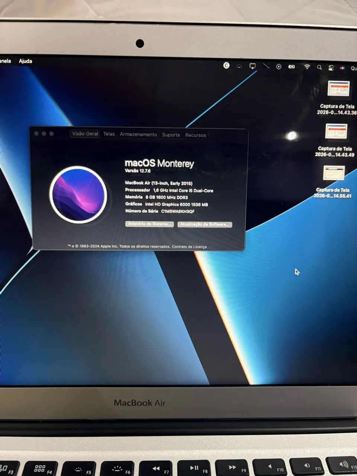
Task: Select the Suporte tab
Action: (171, 135)
